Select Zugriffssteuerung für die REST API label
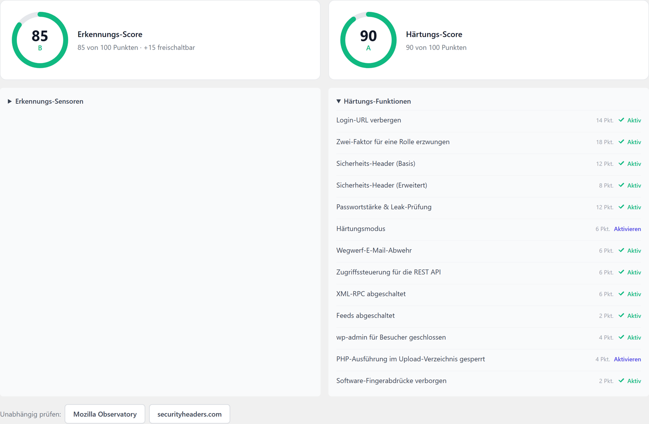Viewport: 649px width, 424px height. click(388, 272)
